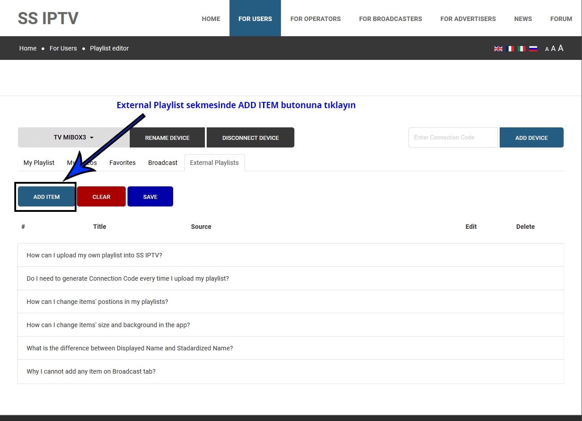Choose the Italian flag language icon

[x=522, y=49]
